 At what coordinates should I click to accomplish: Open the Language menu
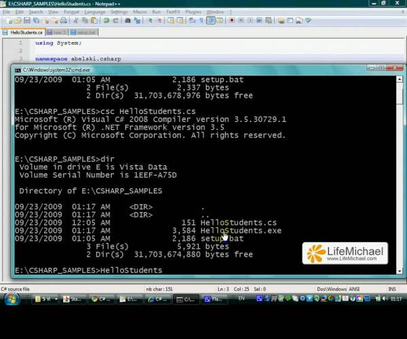[x=95, y=12]
